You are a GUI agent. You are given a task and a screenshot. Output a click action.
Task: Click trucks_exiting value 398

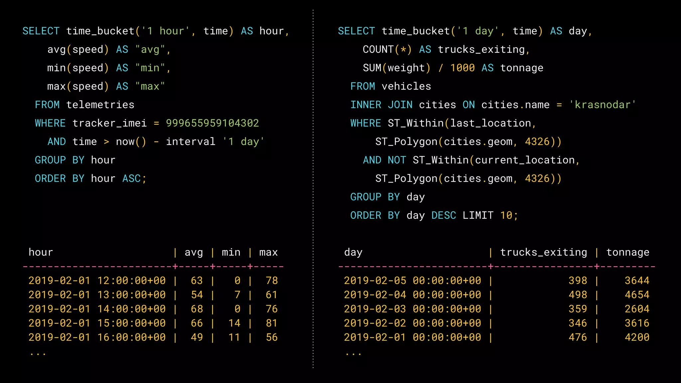(x=578, y=281)
